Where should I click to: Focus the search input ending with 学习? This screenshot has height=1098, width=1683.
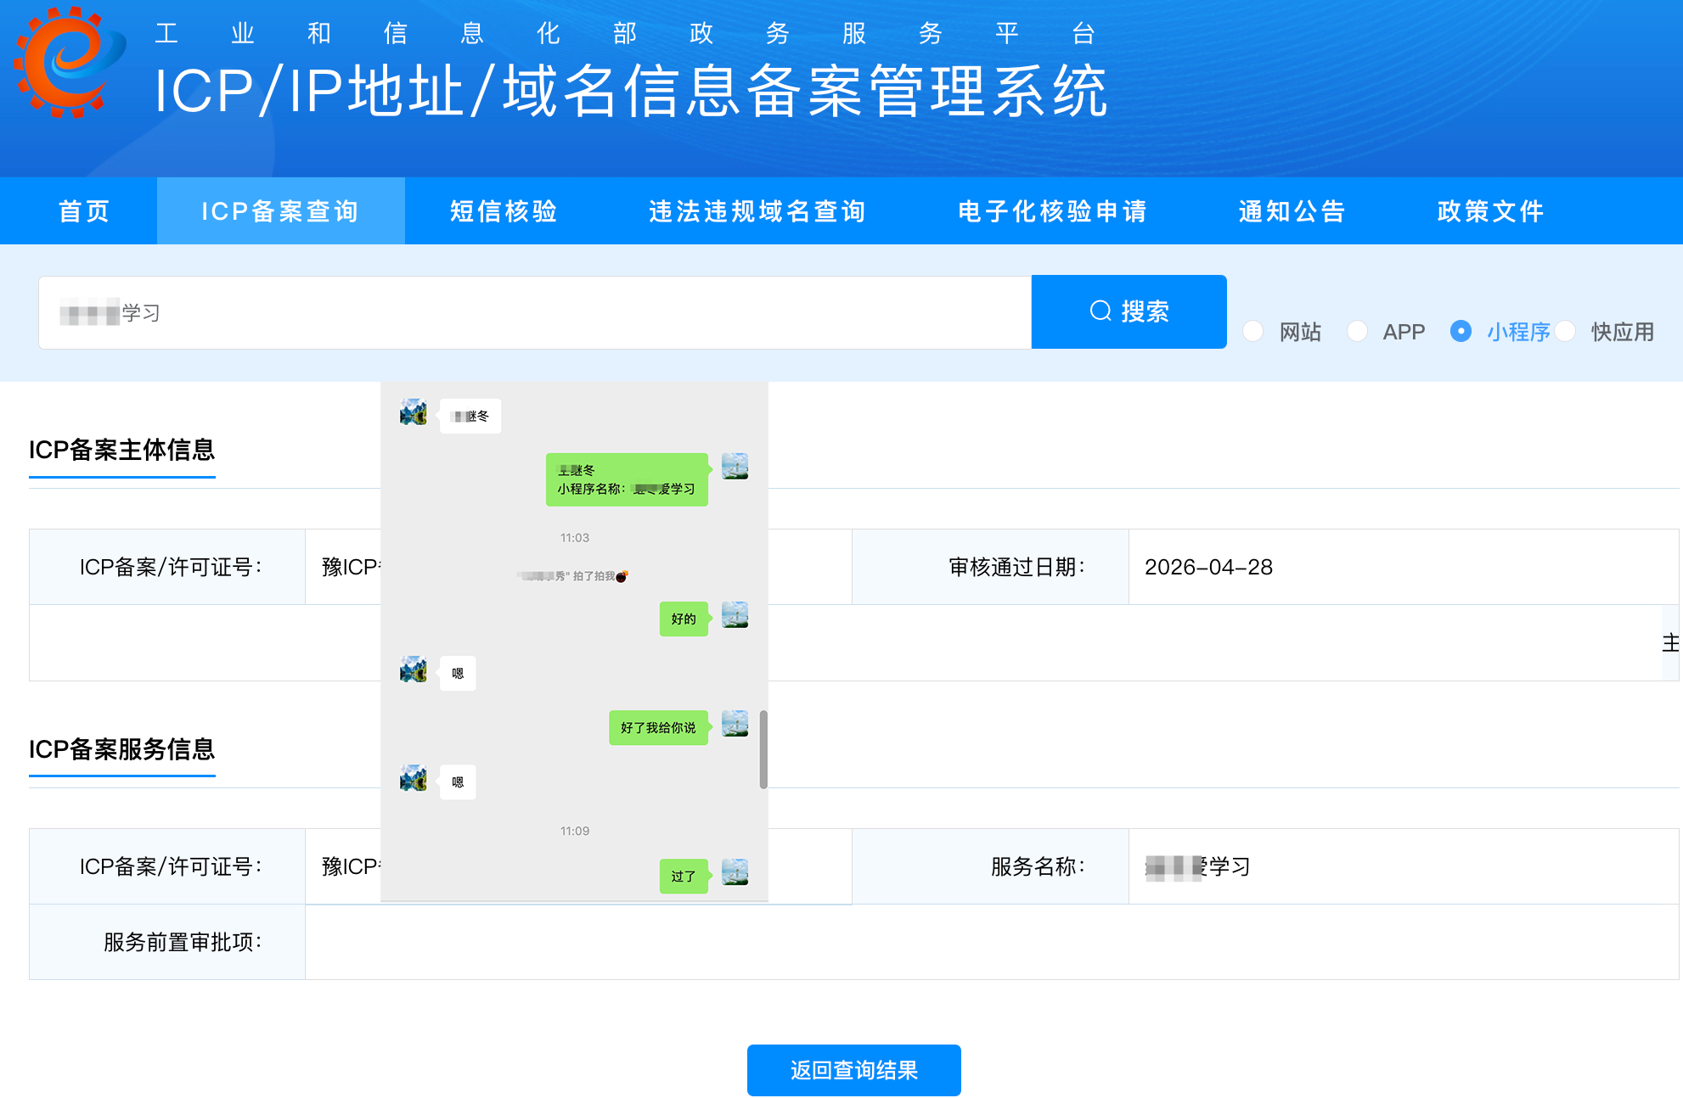point(535,312)
